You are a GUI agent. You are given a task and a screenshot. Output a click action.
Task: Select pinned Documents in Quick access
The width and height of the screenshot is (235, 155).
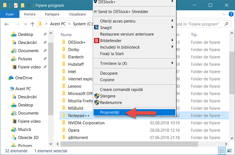pos(28,51)
